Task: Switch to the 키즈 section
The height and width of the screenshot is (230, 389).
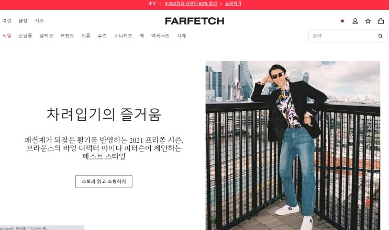Action: click(39, 20)
